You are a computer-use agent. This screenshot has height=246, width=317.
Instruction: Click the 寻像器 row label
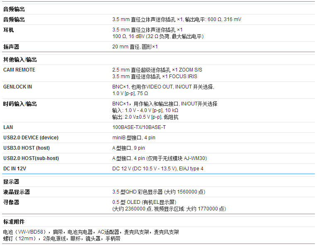11,202
